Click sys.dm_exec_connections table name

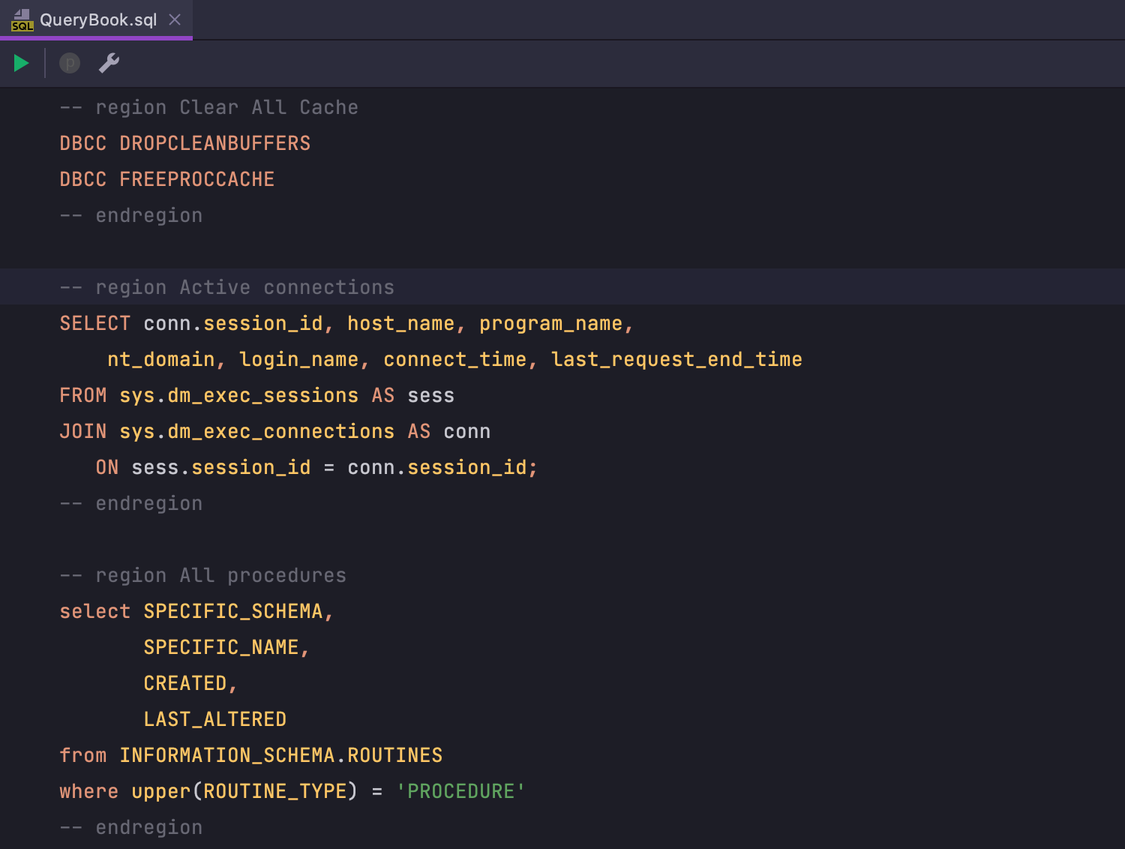257,432
